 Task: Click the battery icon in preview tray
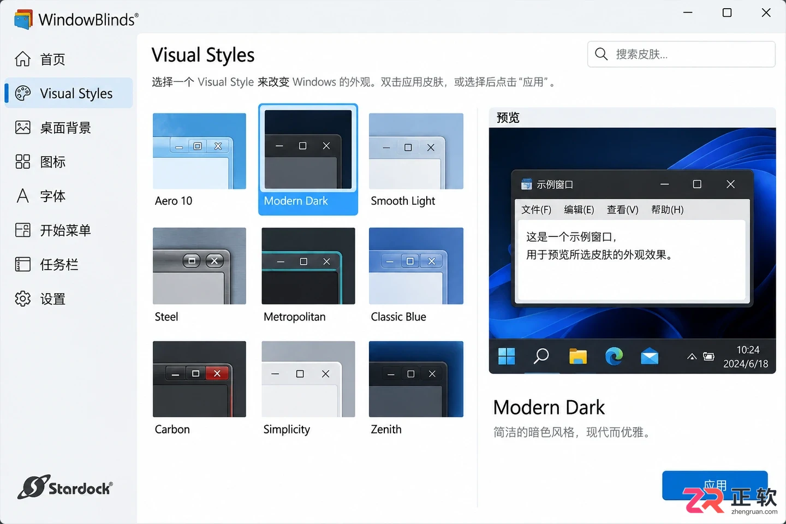coord(708,356)
